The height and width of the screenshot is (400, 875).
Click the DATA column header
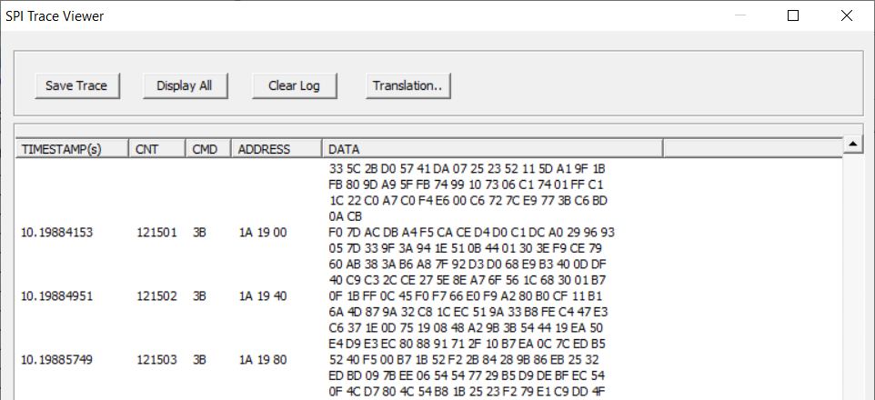(491, 149)
